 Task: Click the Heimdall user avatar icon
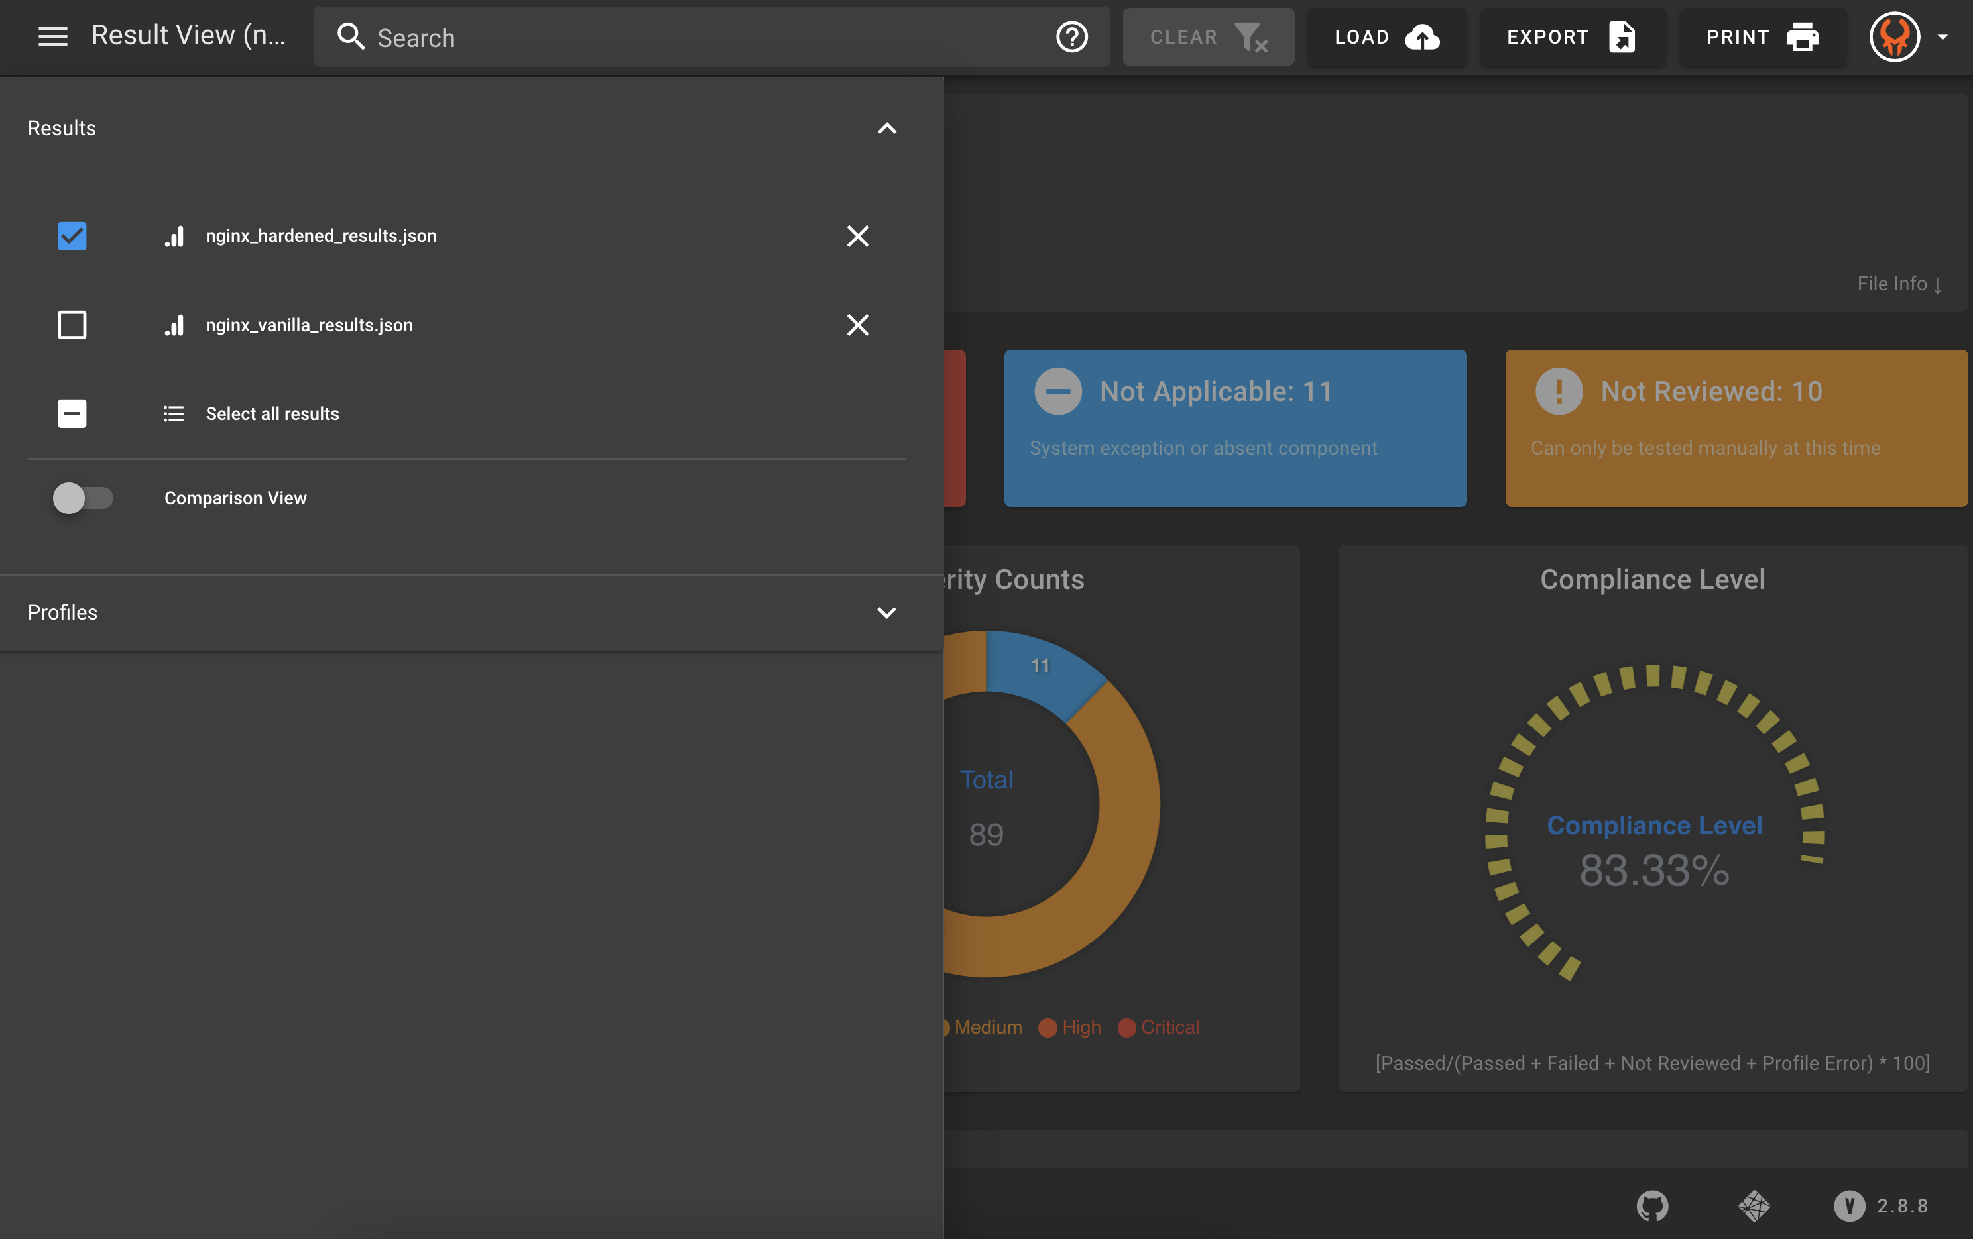pyautogui.click(x=1894, y=37)
